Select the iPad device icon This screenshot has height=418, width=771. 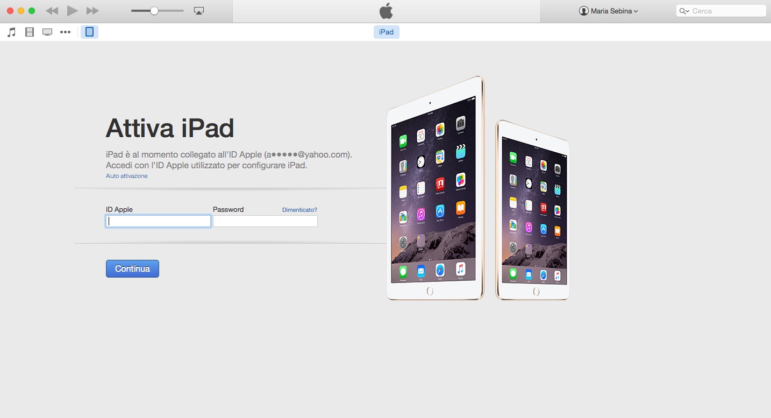click(x=90, y=32)
